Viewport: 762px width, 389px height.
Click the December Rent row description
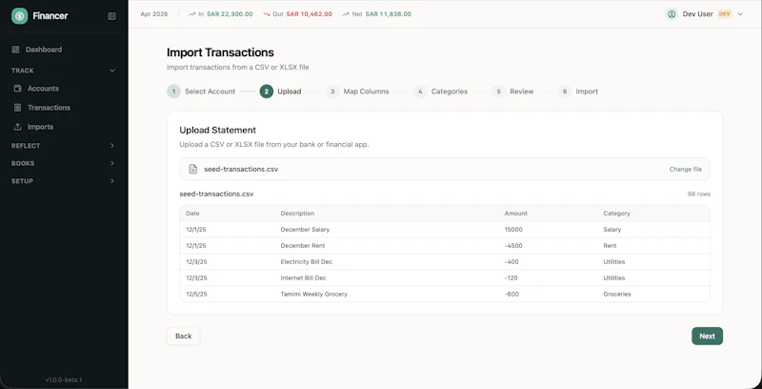point(303,246)
